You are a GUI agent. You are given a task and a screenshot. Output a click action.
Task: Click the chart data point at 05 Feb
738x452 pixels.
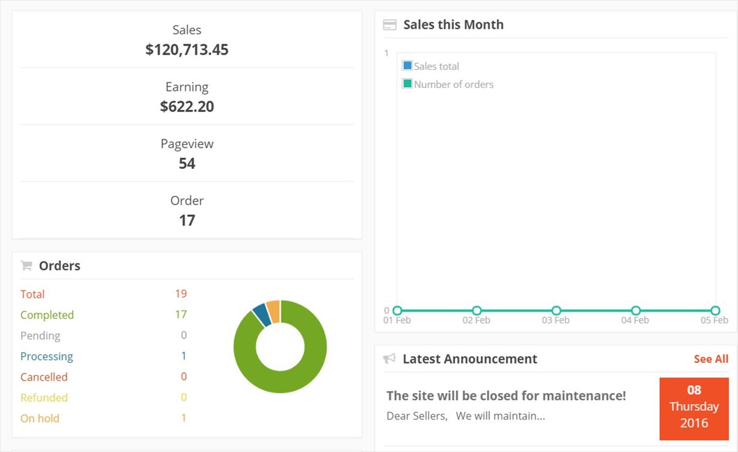point(715,310)
